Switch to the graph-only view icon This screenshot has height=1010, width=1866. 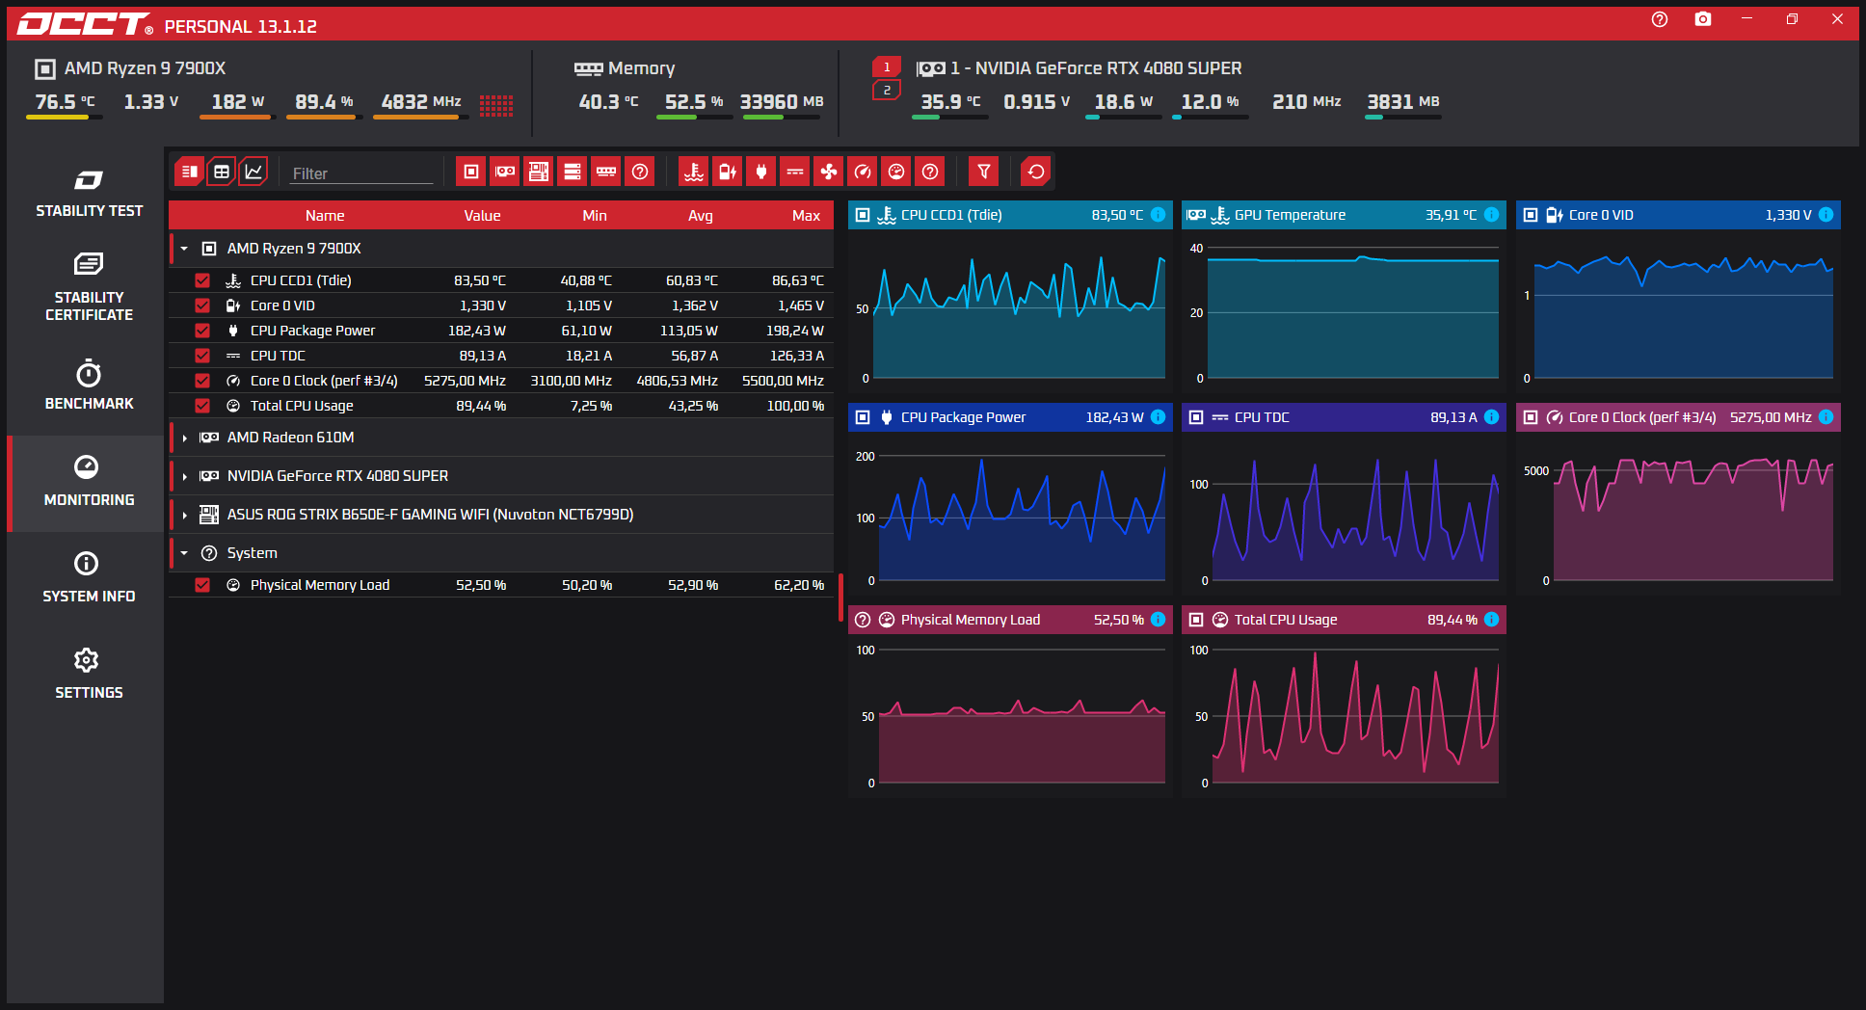(x=253, y=172)
